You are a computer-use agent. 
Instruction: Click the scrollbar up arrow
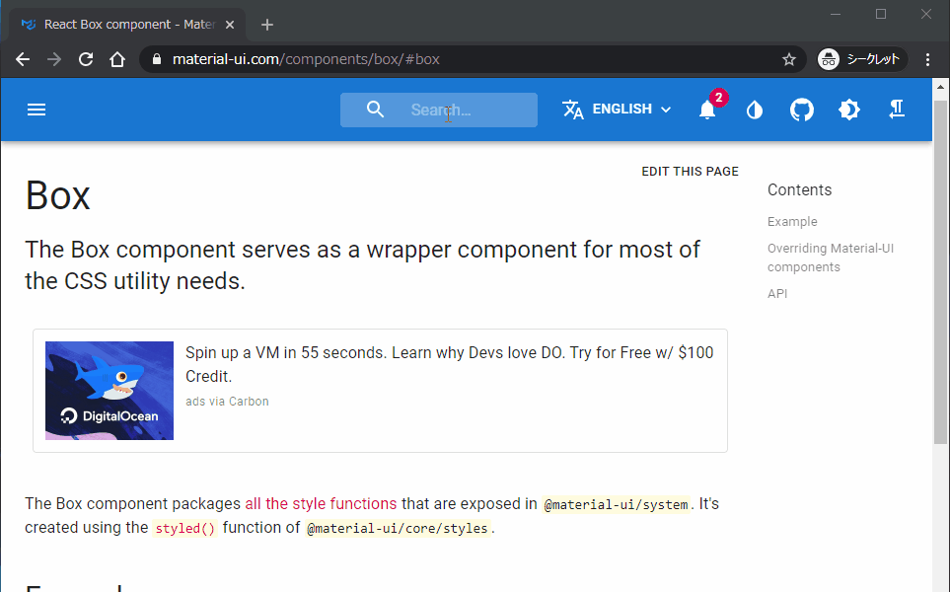[940, 87]
